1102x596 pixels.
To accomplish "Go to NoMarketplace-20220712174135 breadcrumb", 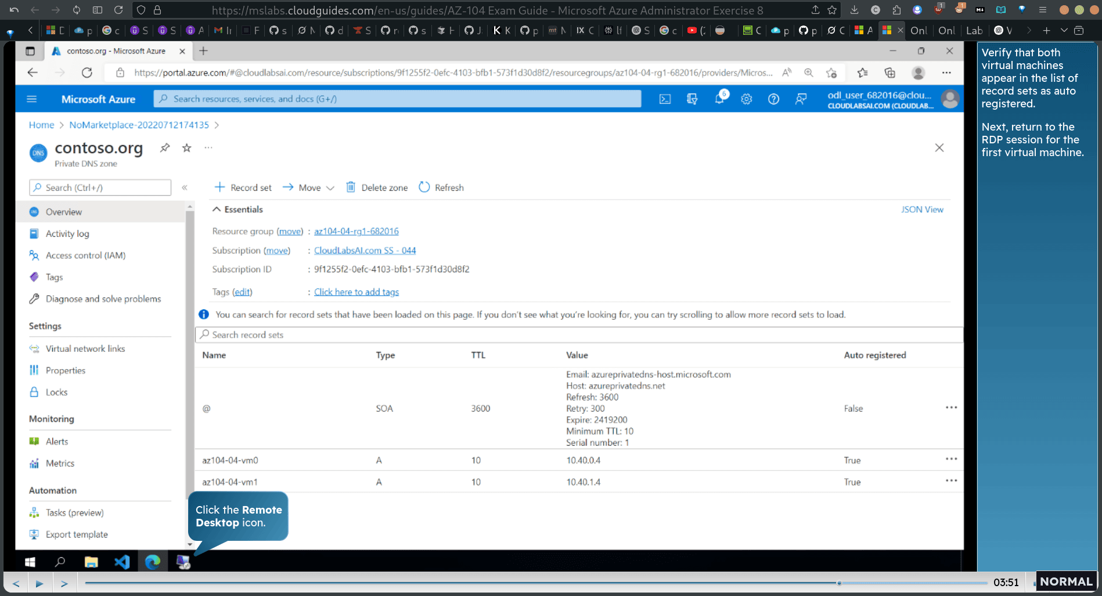I will coord(139,125).
